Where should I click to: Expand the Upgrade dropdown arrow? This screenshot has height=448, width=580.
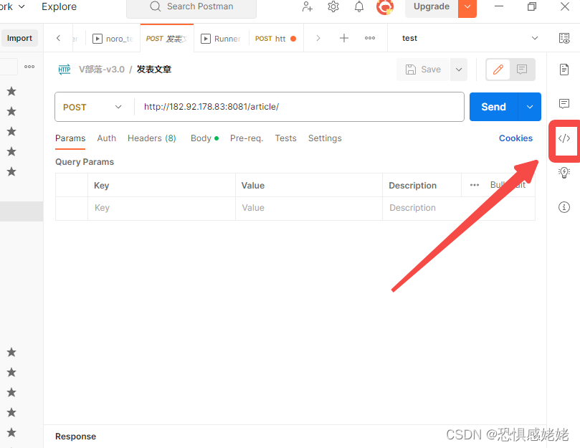(x=467, y=6)
